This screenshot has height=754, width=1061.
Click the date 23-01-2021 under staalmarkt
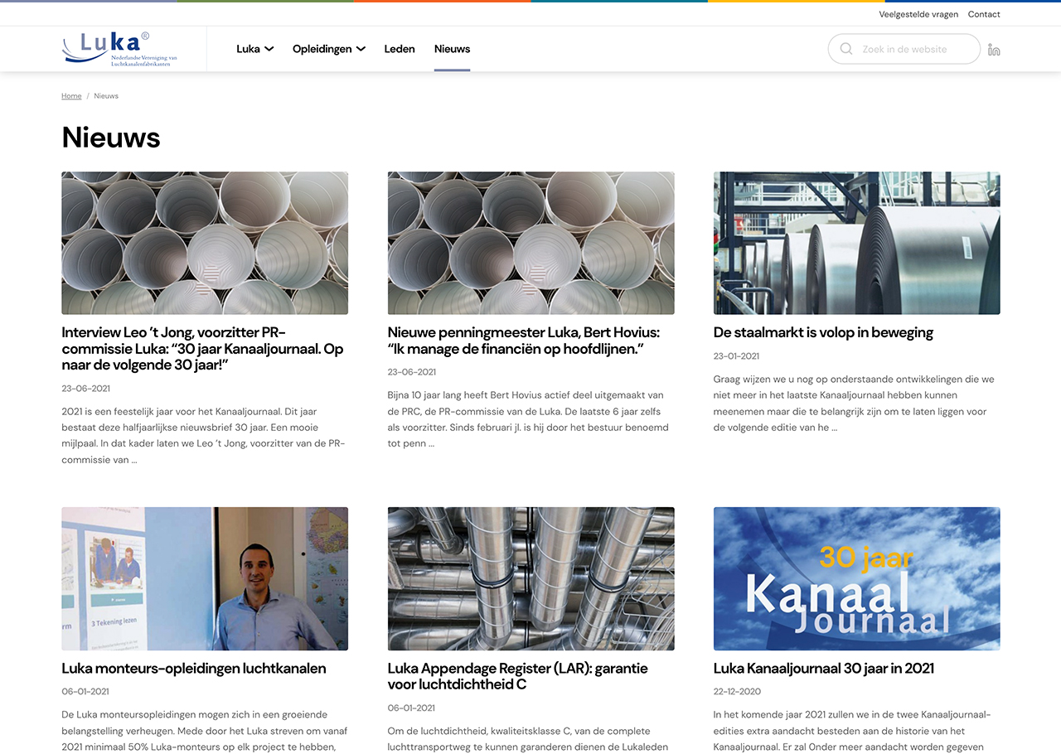(736, 356)
